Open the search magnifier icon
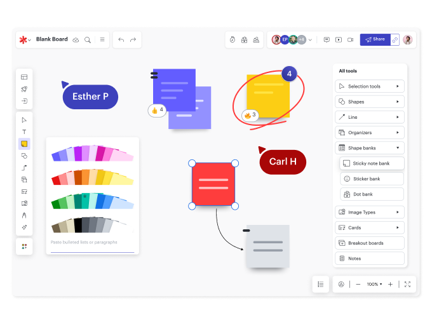 coord(88,39)
